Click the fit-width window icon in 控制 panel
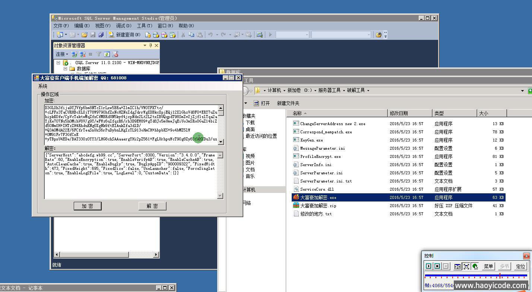Image resolution: width=532 pixels, height=292 pixels. coord(457,266)
